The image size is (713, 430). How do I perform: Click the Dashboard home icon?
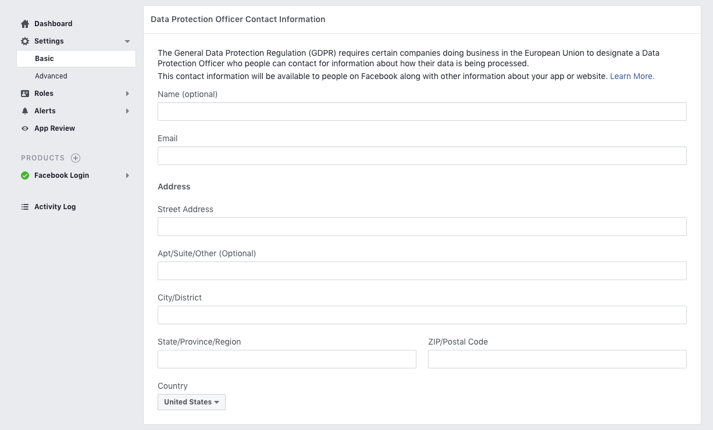click(x=24, y=23)
